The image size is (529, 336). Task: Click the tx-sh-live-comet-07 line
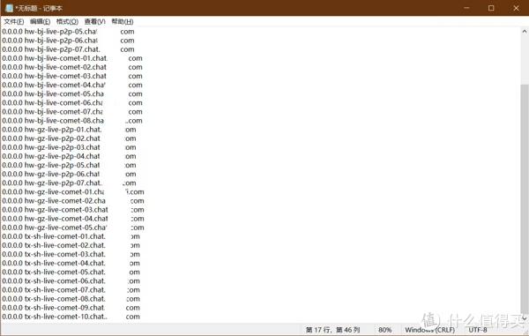pyautogui.click(x=71, y=290)
